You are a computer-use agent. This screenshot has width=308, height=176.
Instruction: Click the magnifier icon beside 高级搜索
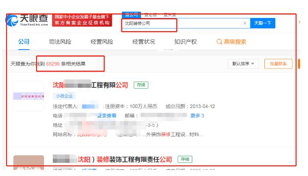[x=219, y=42]
